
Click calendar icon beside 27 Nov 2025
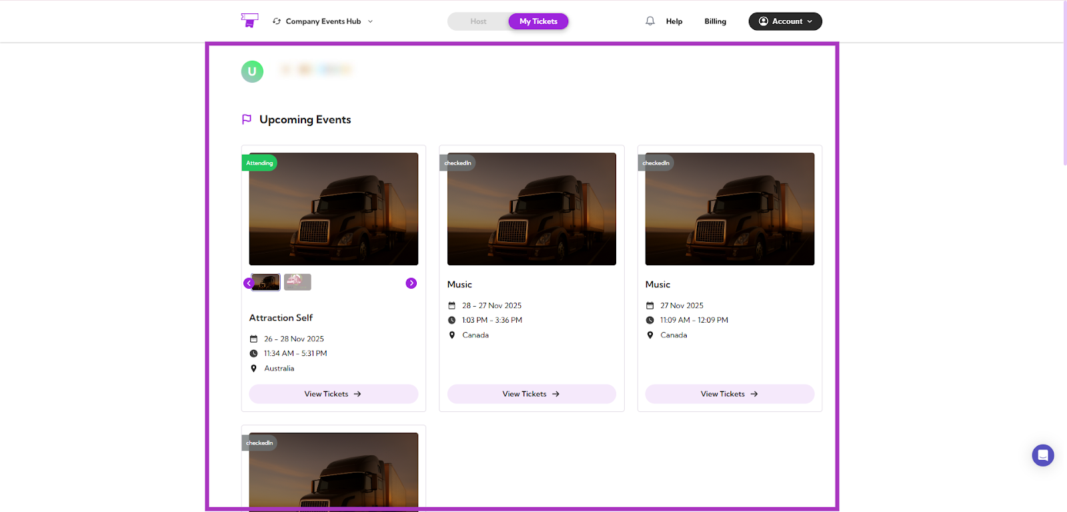650,306
